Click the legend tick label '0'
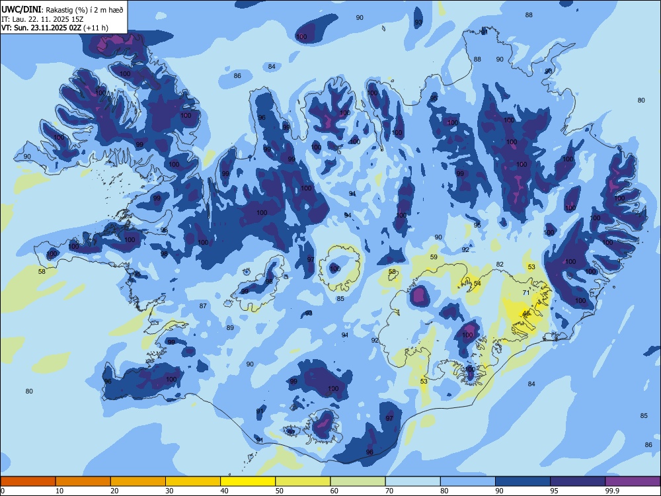 3,491
